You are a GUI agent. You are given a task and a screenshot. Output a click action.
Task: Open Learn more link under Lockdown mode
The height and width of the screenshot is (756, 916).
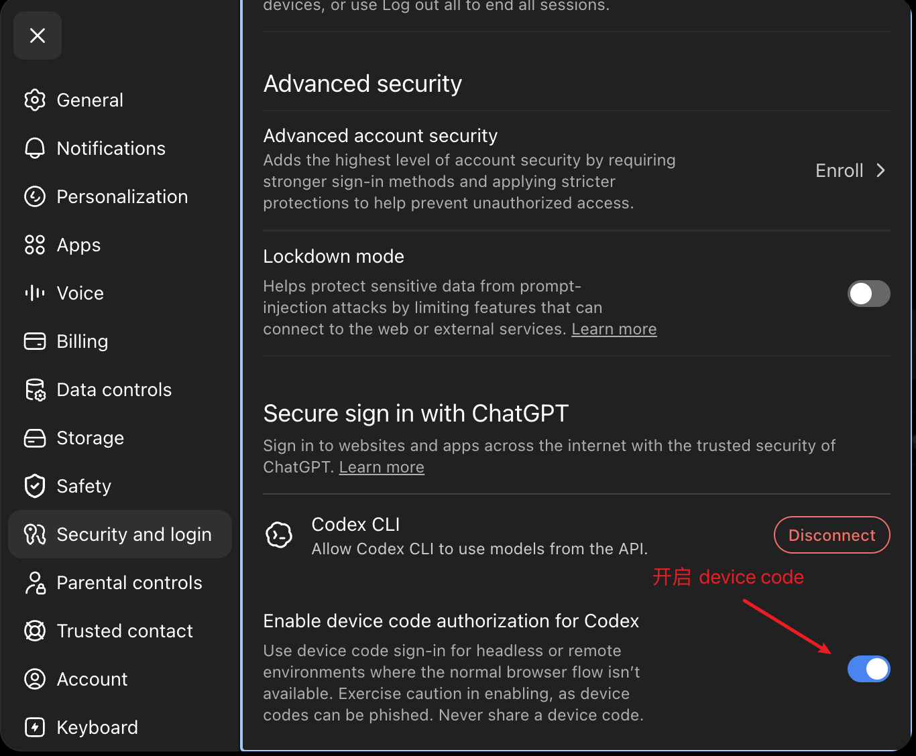coord(614,329)
